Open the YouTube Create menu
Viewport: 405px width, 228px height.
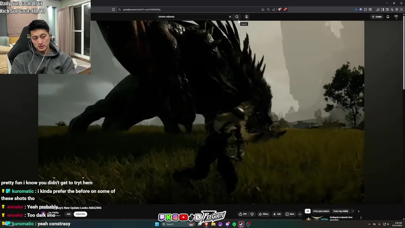click(x=377, y=17)
